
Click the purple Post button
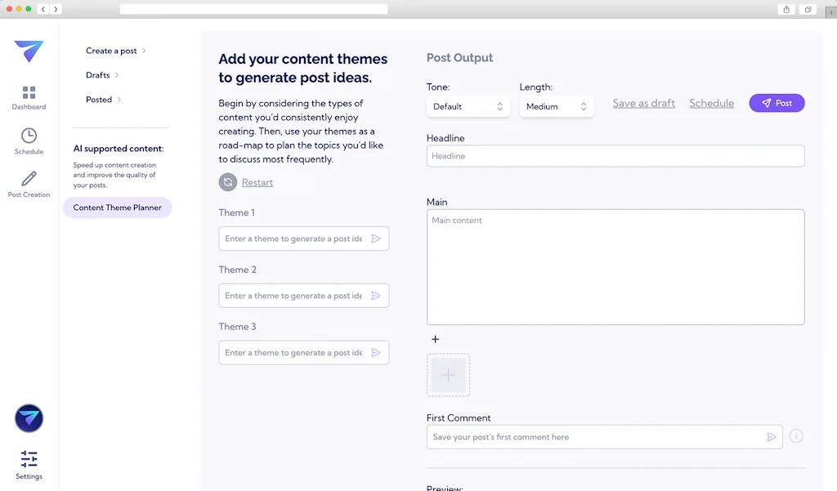tap(776, 103)
